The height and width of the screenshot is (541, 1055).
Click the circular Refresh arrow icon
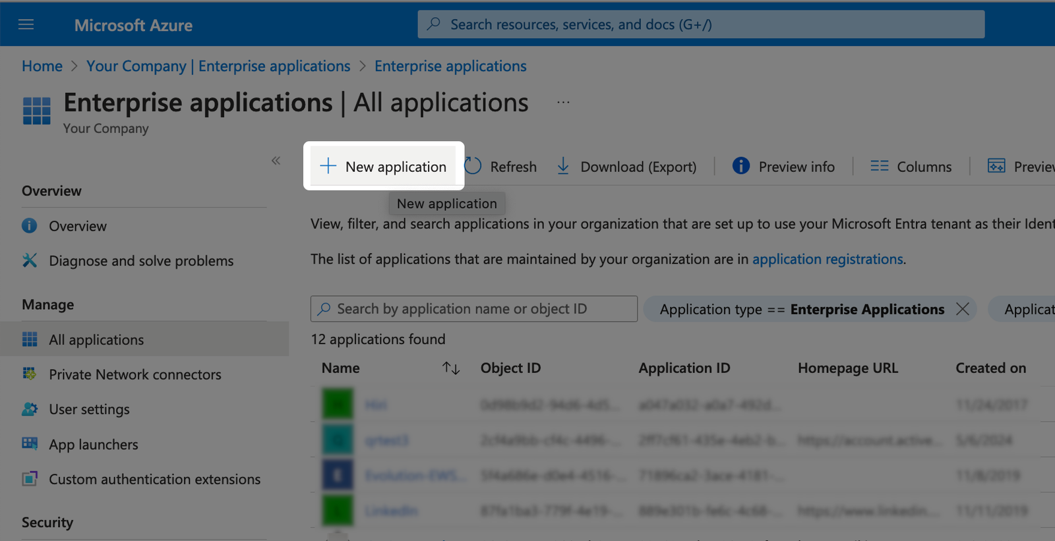tap(473, 166)
